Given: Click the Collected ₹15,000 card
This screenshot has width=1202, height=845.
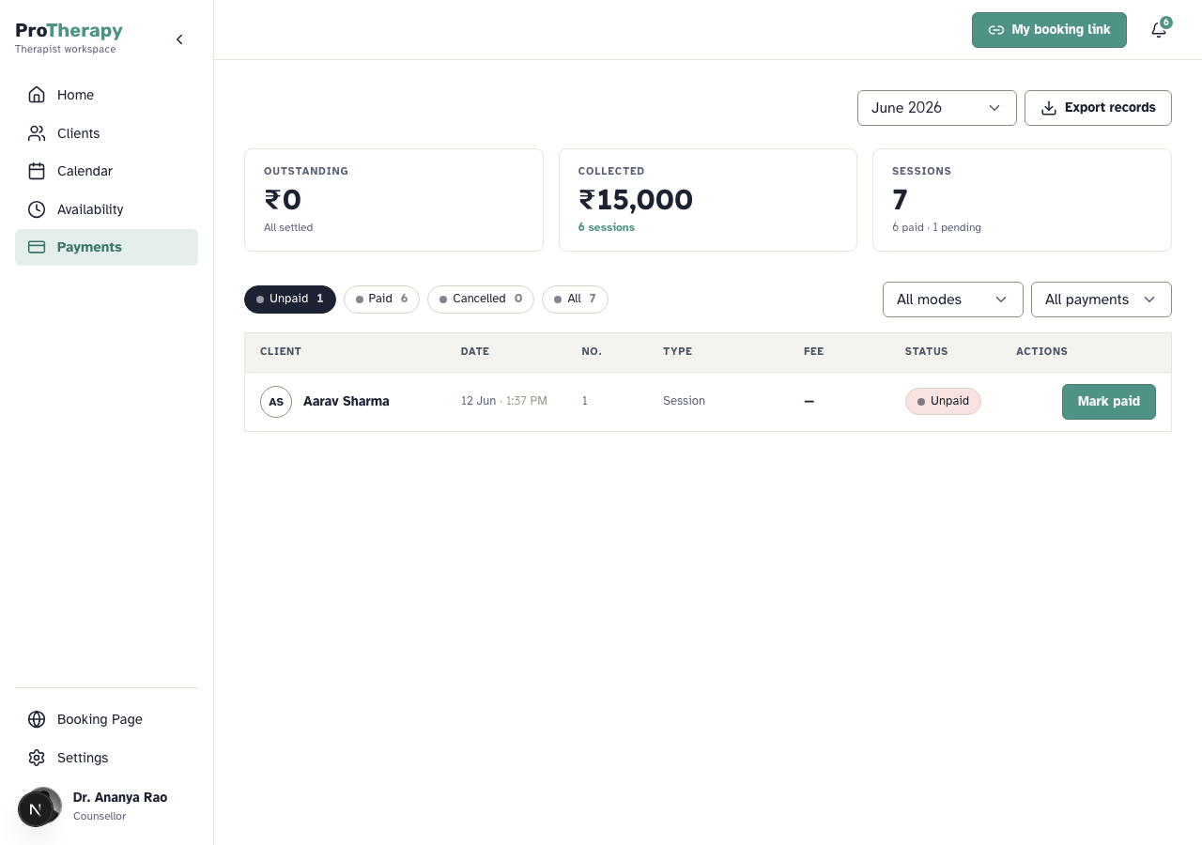Looking at the screenshot, I should pyautogui.click(x=708, y=200).
